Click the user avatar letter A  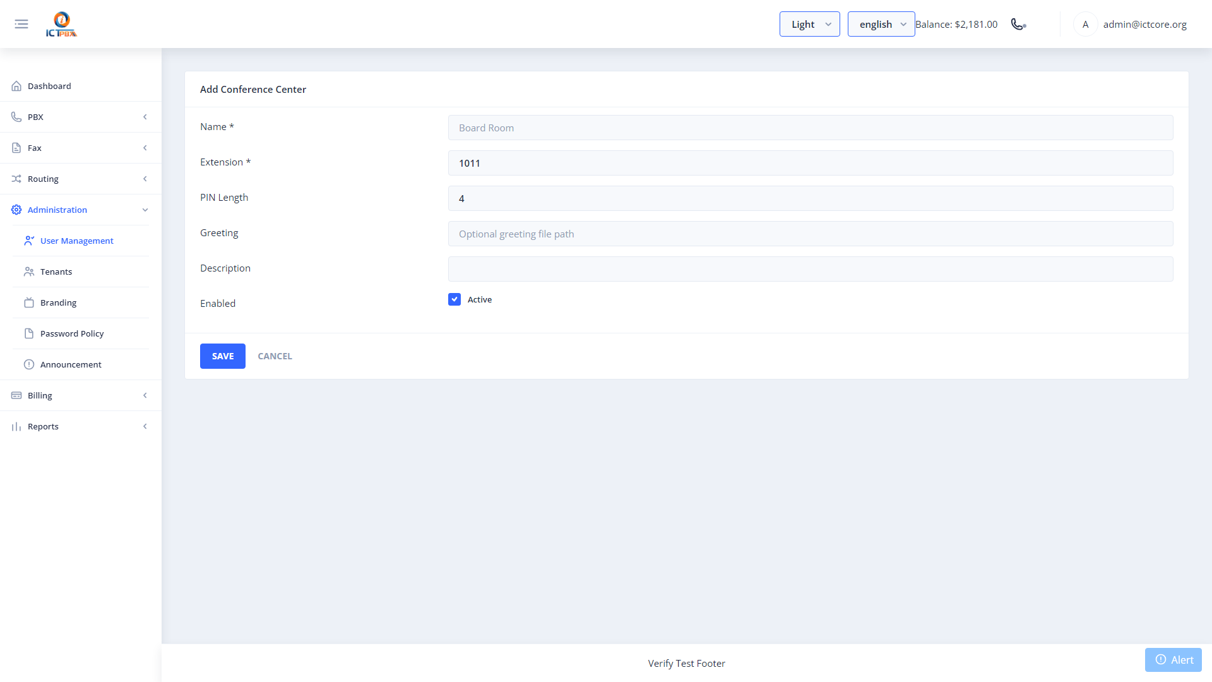coord(1085,24)
